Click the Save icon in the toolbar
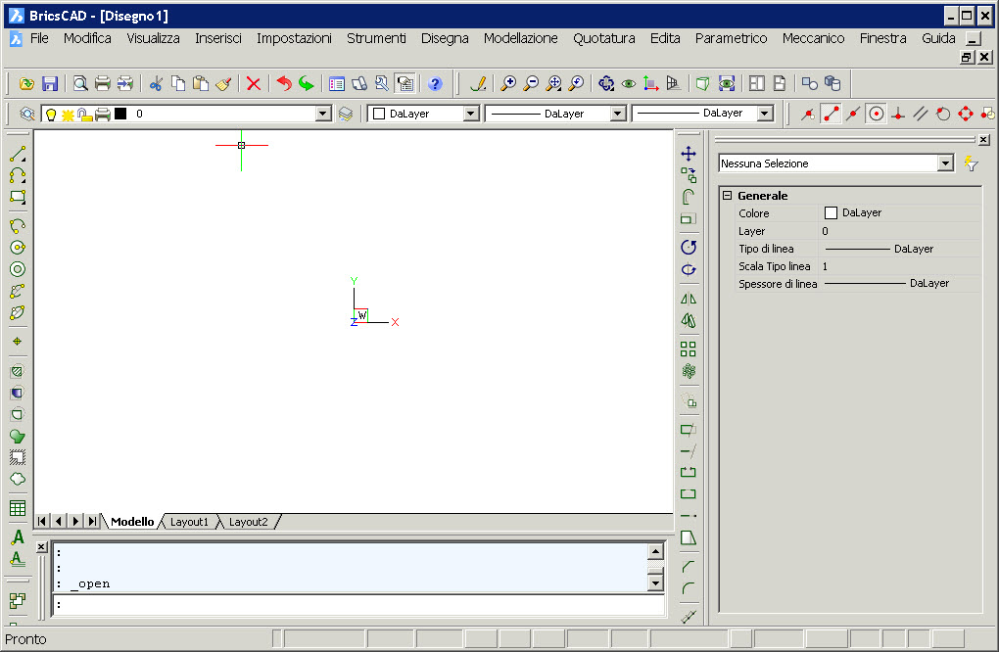Screen dimensions: 999x652 click(x=49, y=84)
